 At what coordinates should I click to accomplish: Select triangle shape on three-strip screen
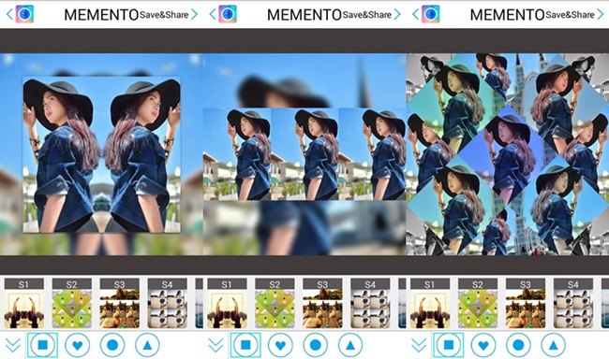pyautogui.click(x=350, y=345)
